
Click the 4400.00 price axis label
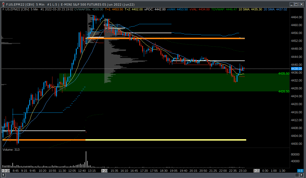pos(296,144)
